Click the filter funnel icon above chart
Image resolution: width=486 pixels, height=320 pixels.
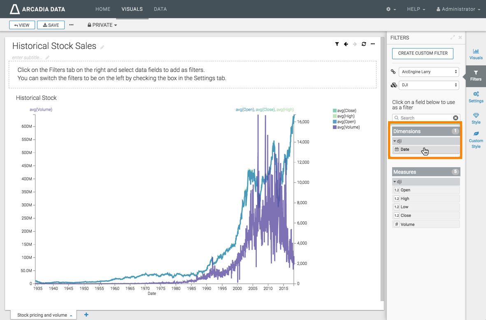[337, 44]
